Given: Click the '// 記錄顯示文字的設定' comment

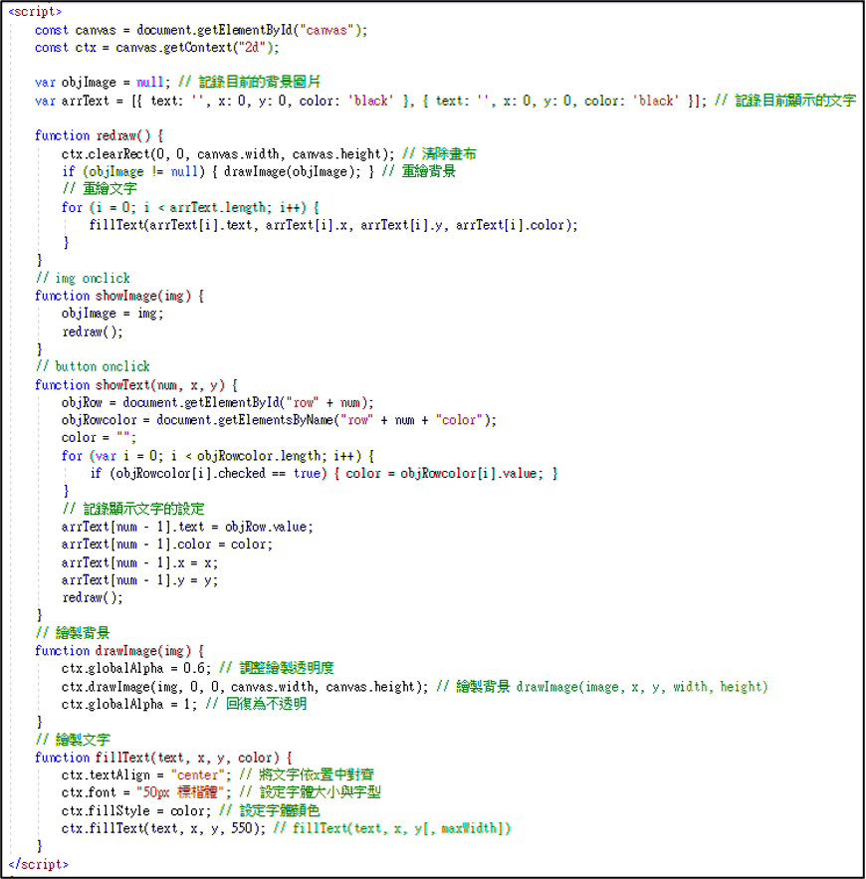Looking at the screenshot, I should click(x=132, y=509).
